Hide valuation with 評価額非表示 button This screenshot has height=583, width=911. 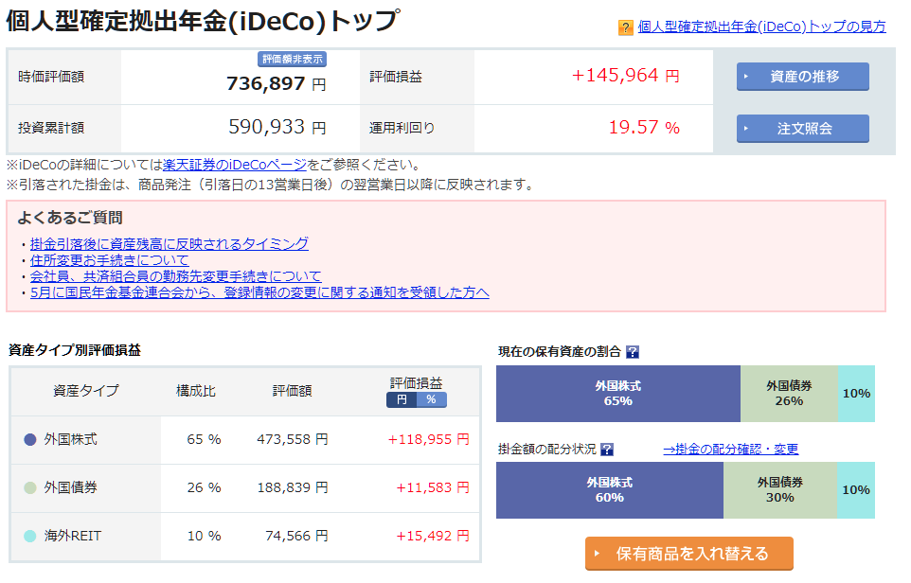coord(293,59)
